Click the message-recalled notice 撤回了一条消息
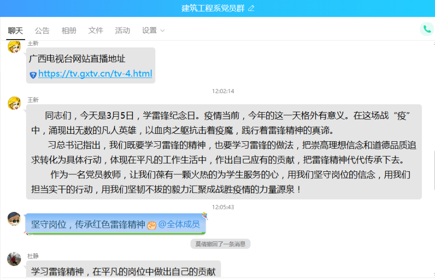This screenshot has width=435, height=280. (x=221, y=244)
